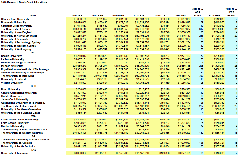The height and width of the screenshot is (157, 239).
Task: Select 'The Flinders University of South Australia' label
Action: pos(26,140)
